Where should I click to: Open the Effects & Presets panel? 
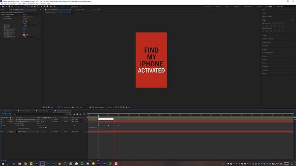point(267,17)
